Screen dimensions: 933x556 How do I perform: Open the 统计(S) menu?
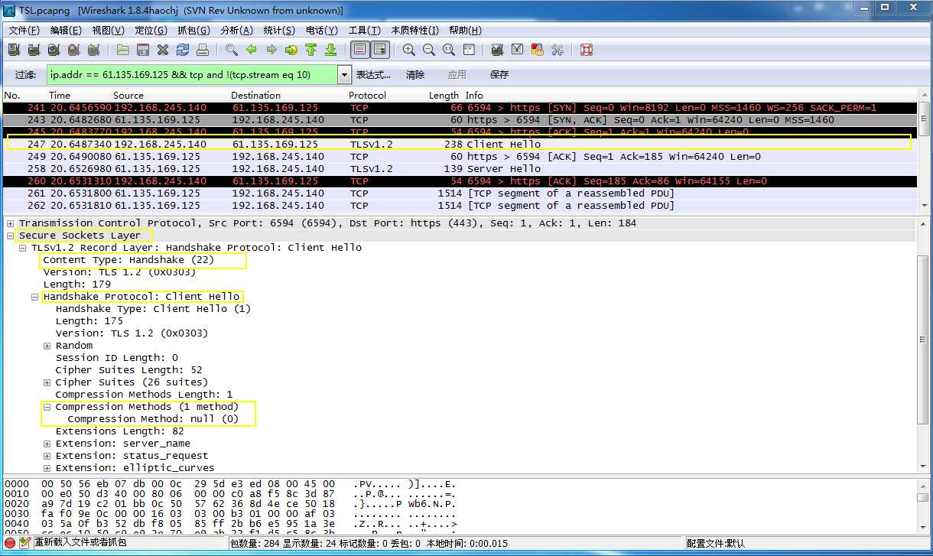[x=279, y=31]
